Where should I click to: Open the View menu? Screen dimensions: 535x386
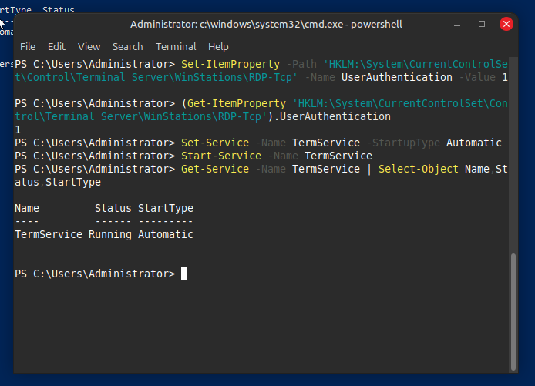tap(89, 46)
